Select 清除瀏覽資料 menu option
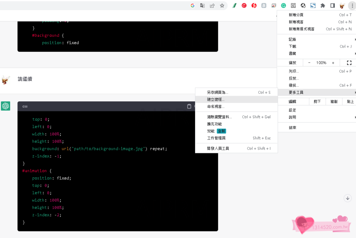The image size is (356, 238). pyautogui.click(x=219, y=117)
